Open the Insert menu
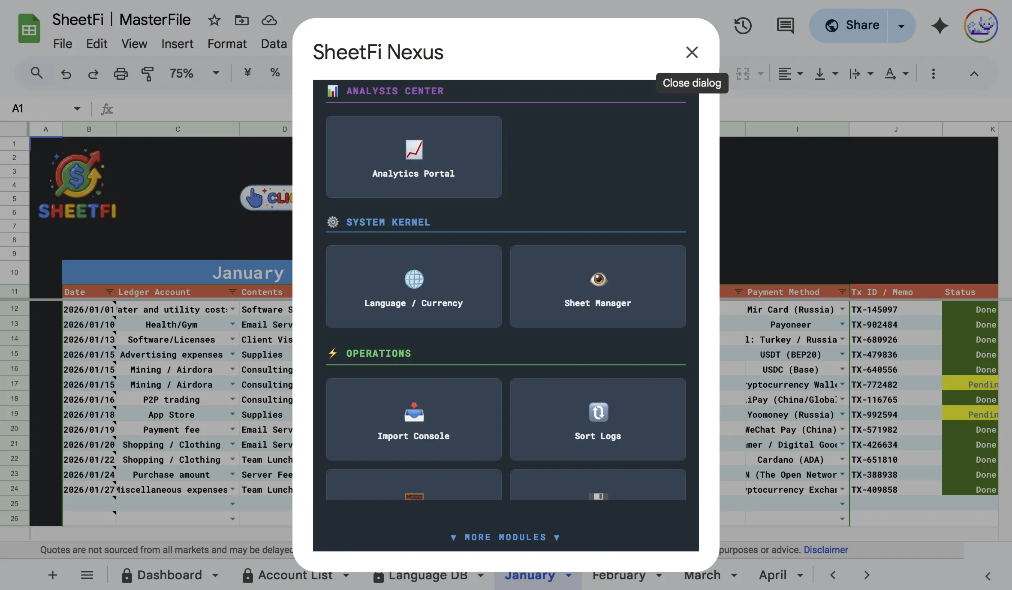The image size is (1012, 590). 177,44
